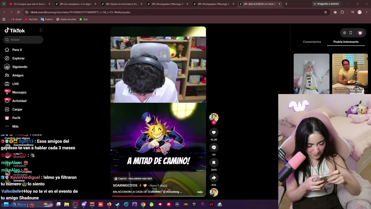Open Discord from the taskbar
371x209 pixels.
[84, 204]
